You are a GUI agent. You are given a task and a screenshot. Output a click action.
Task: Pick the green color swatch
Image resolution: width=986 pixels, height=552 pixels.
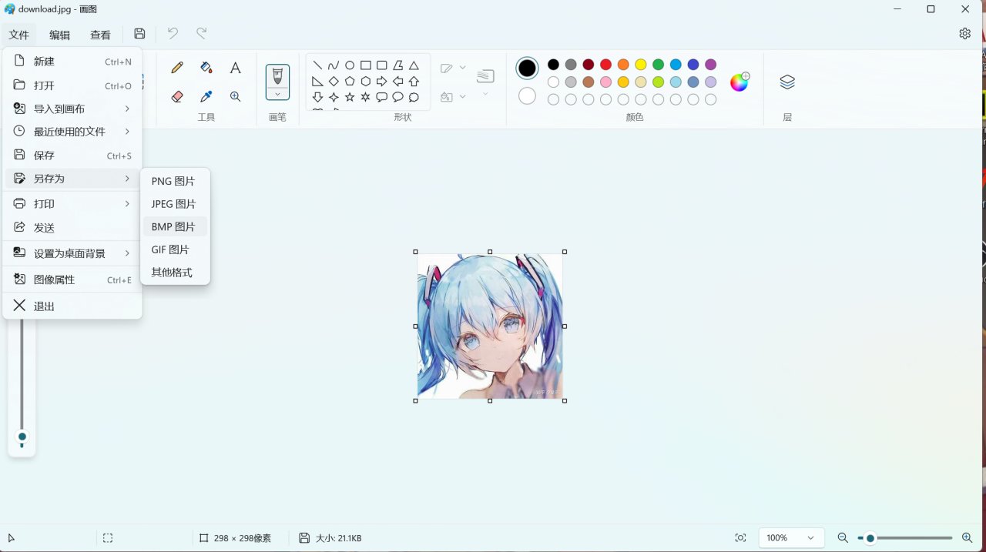point(658,65)
